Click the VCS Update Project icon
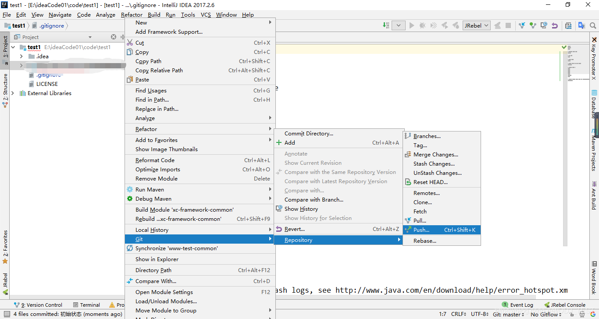Screen dimensions: 599x319 522,25
